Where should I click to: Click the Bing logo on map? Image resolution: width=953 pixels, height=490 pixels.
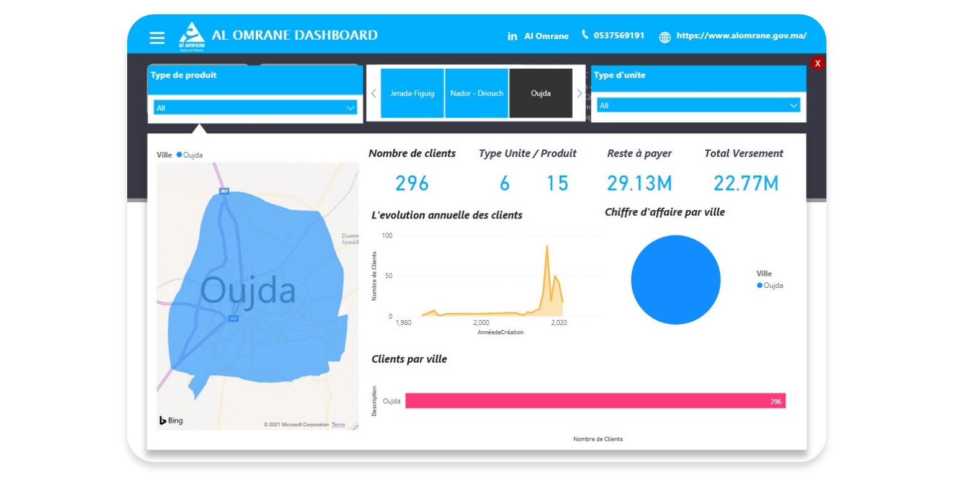coord(171,421)
